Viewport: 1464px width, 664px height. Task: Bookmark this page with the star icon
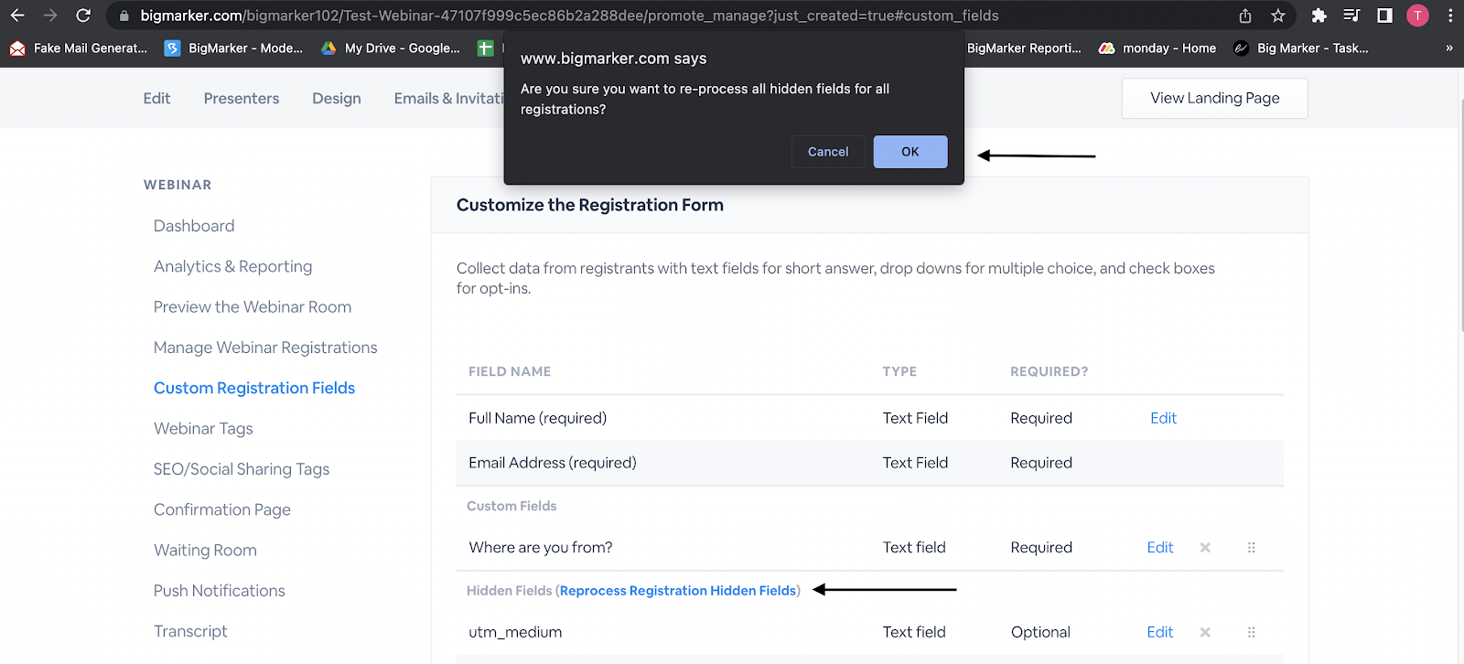tap(1278, 16)
